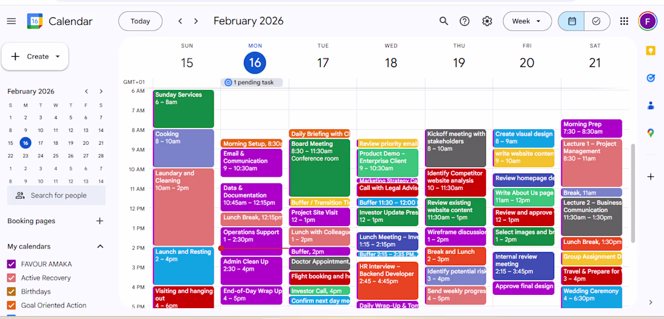Image resolution: width=664 pixels, height=319 pixels.
Task: Toggle Active Recovery calendar checkbox
Action: click(x=11, y=278)
